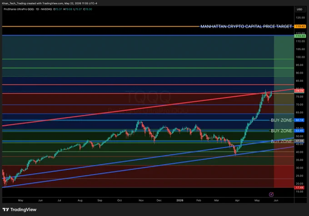Click the 20.00 price axis label

pyautogui.click(x=300, y=183)
